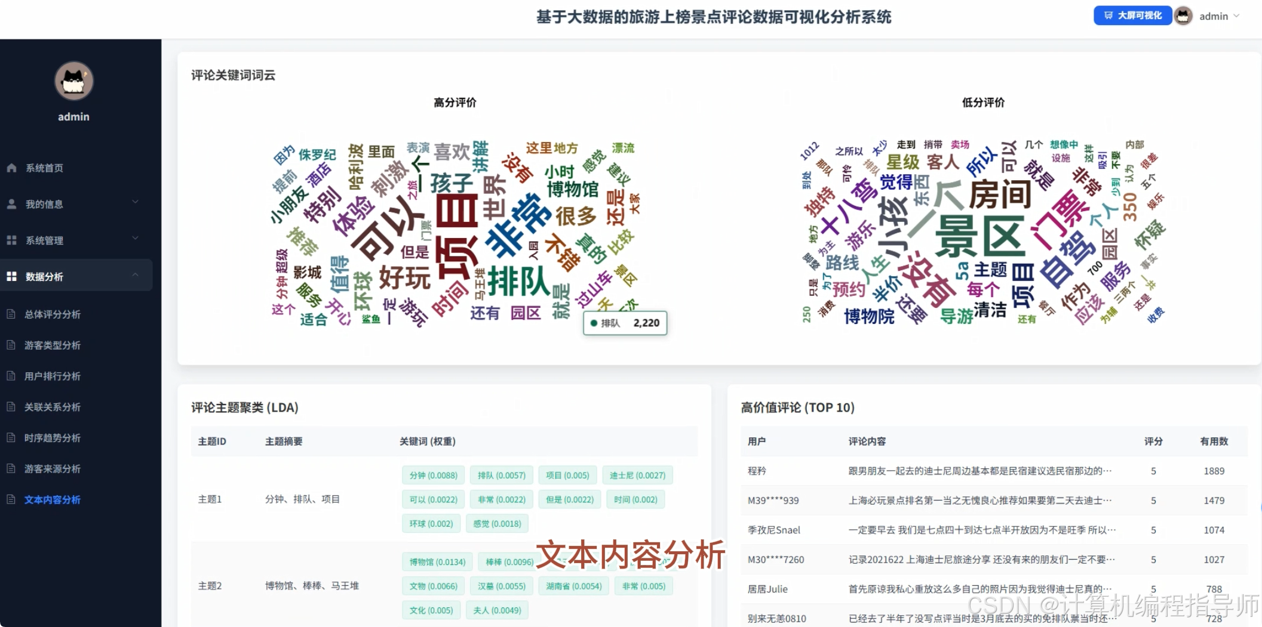The width and height of the screenshot is (1262, 627).
Task: Click the document icon beside 文本内容分析
Action: click(11, 499)
